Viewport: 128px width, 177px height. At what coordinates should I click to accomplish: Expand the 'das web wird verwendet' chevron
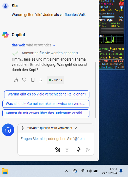tap(54, 45)
